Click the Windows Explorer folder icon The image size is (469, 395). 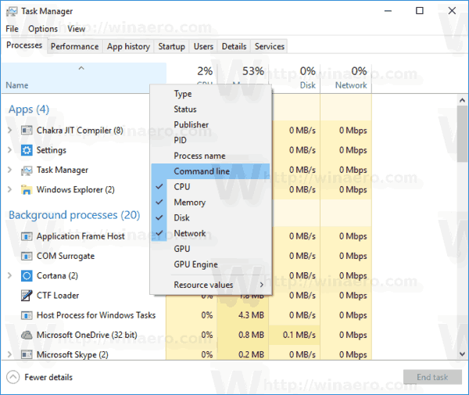27,190
